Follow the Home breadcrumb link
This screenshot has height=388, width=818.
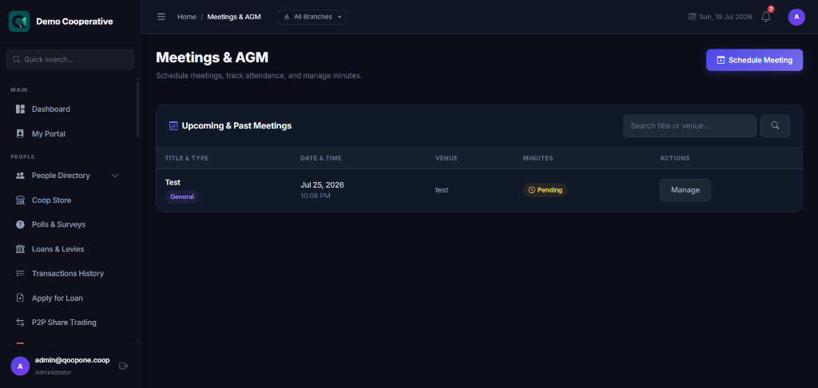187,17
